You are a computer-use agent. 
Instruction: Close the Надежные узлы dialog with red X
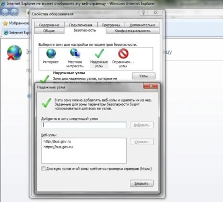[x=151, y=86]
